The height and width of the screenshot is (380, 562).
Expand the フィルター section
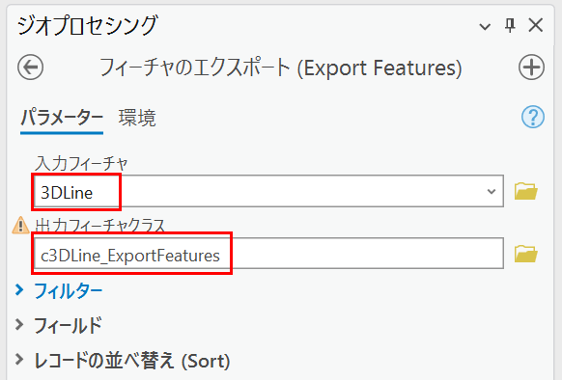(x=19, y=290)
